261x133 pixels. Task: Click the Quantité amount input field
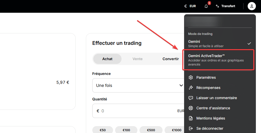[138, 111]
